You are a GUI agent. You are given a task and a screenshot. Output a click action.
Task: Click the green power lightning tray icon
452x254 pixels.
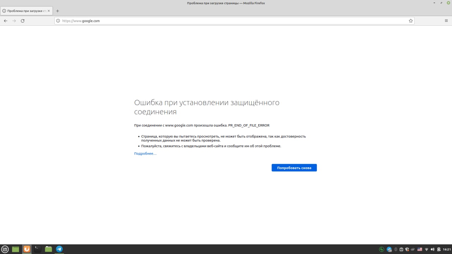pos(381,249)
